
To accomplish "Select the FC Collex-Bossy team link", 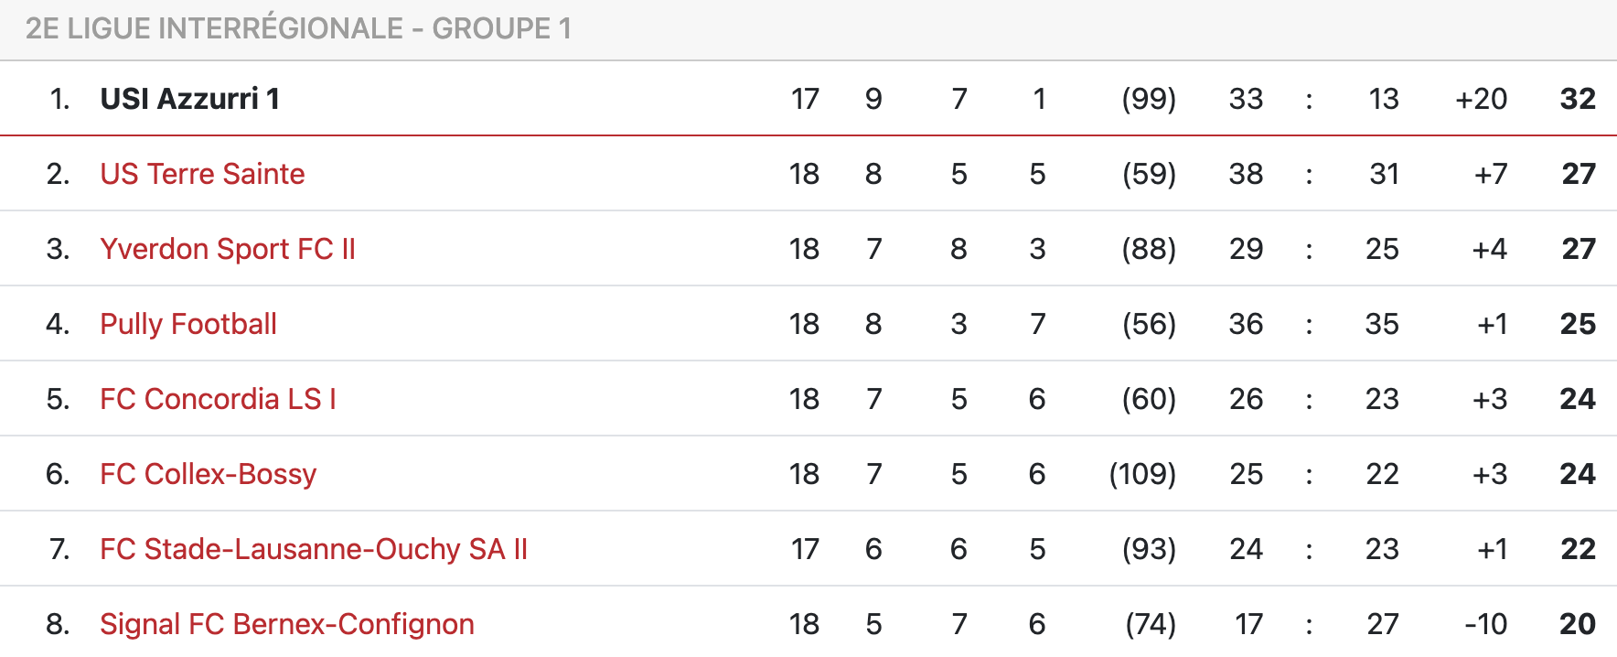I will [208, 474].
